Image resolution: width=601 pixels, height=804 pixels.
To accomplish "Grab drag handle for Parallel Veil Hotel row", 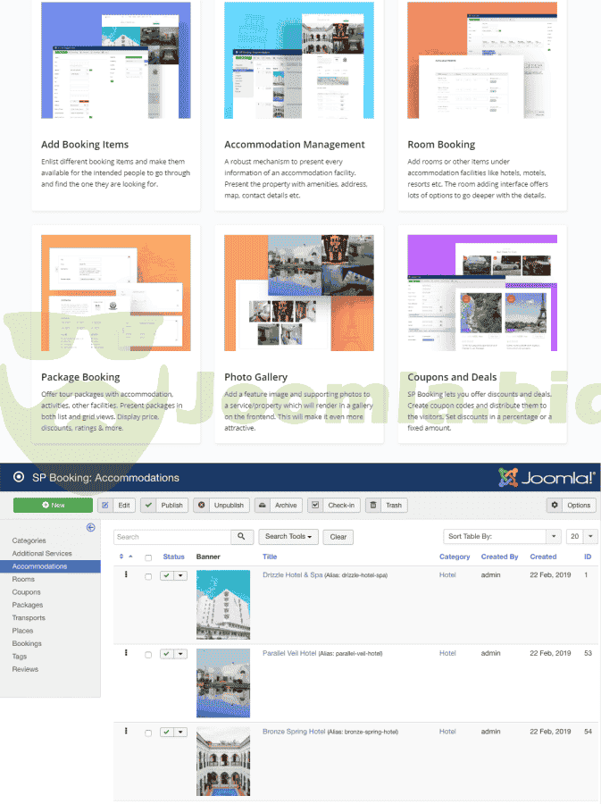I will click(126, 653).
